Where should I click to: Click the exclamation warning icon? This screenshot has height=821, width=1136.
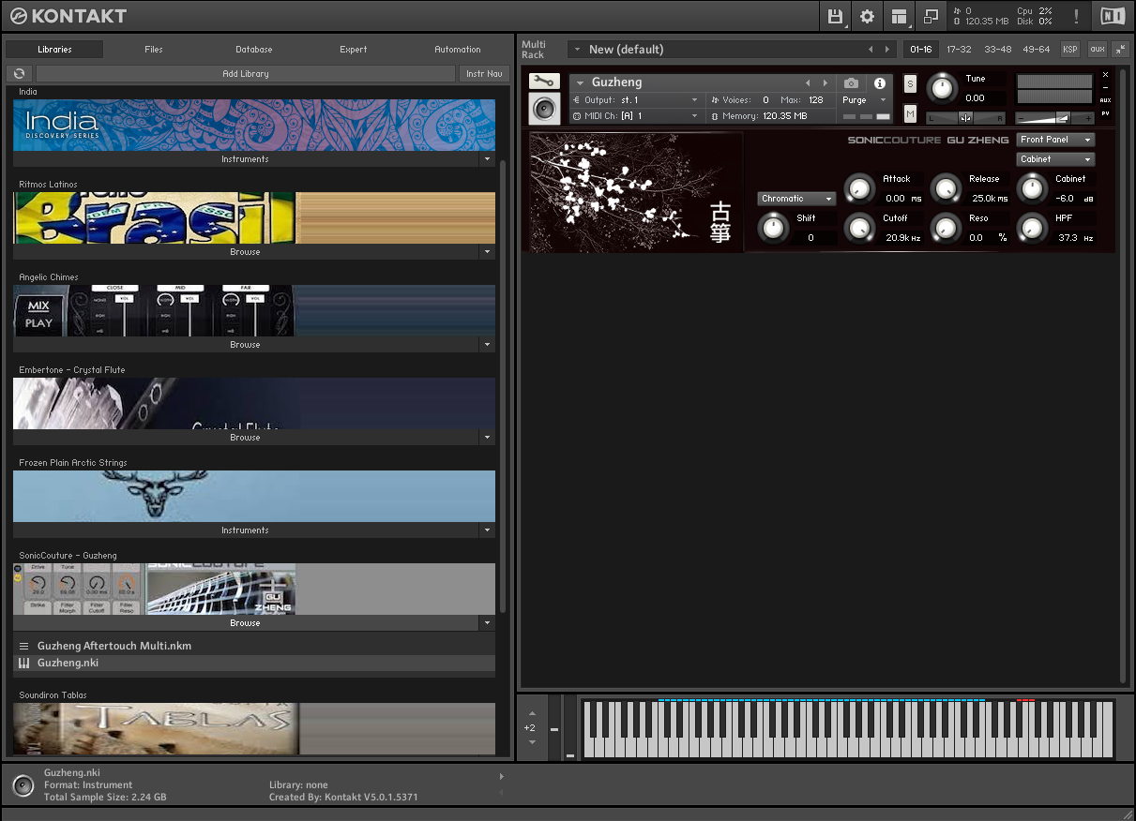click(x=1076, y=16)
